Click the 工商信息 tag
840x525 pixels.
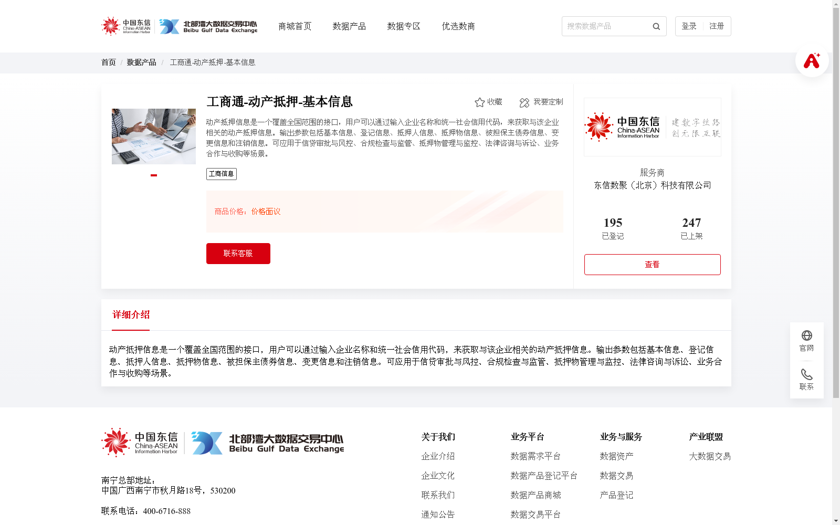coord(222,174)
